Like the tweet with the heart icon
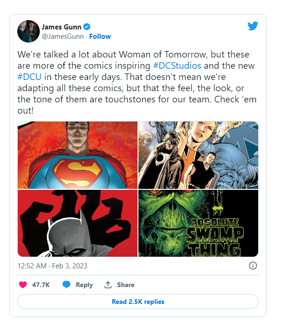Image resolution: width=282 pixels, height=324 pixels. [x=23, y=285]
